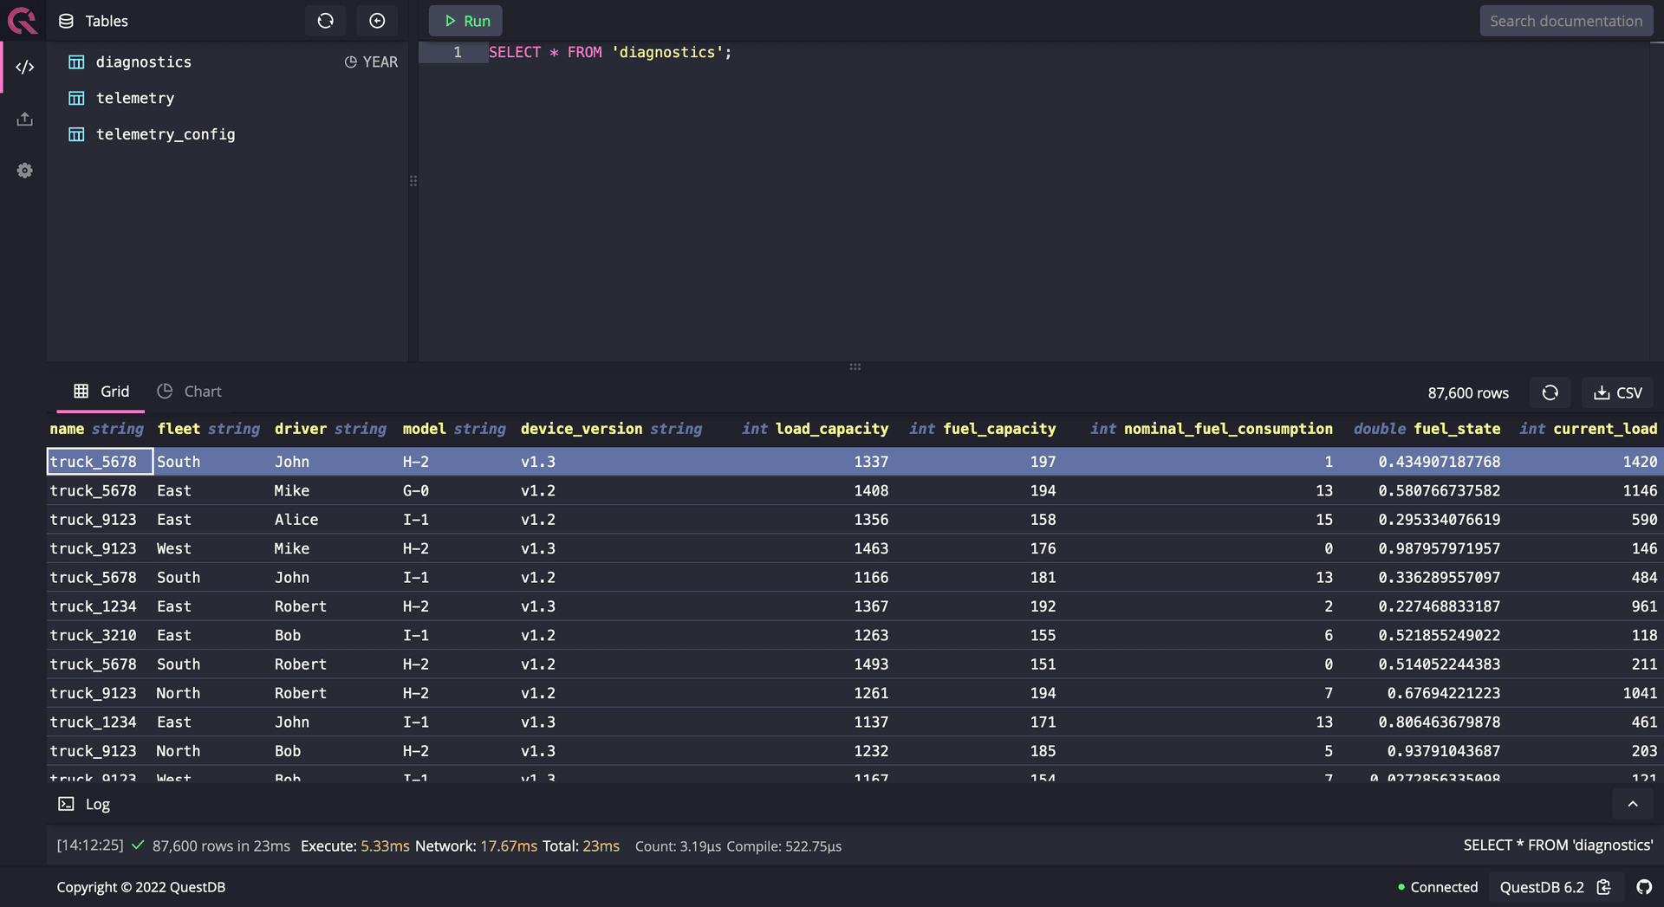This screenshot has height=907, width=1664.
Task: Open the settings gear sidebar icon
Action: click(24, 171)
